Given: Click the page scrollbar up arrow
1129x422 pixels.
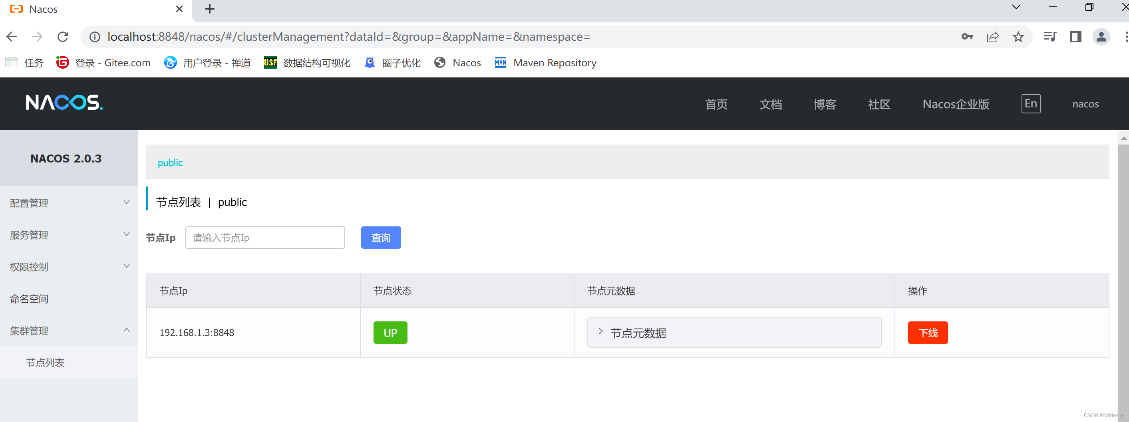Looking at the screenshot, I should [x=1124, y=138].
